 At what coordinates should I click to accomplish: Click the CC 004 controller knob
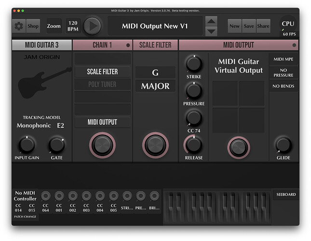click(x=100, y=196)
